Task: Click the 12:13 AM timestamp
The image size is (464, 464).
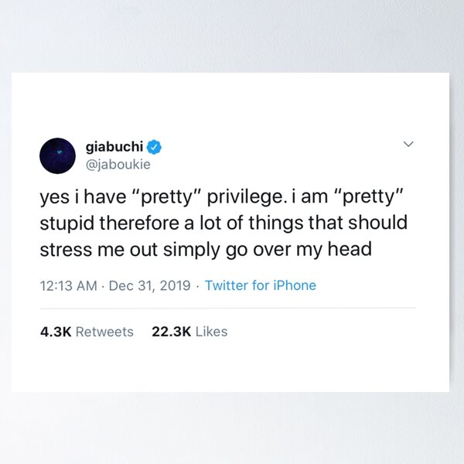Action: (69, 285)
